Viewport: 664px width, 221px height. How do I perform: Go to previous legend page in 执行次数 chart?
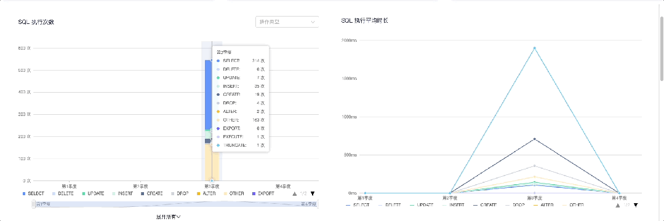pyautogui.click(x=294, y=193)
